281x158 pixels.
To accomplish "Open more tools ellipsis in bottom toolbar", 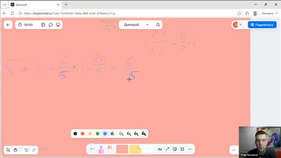I will tap(190, 149).
